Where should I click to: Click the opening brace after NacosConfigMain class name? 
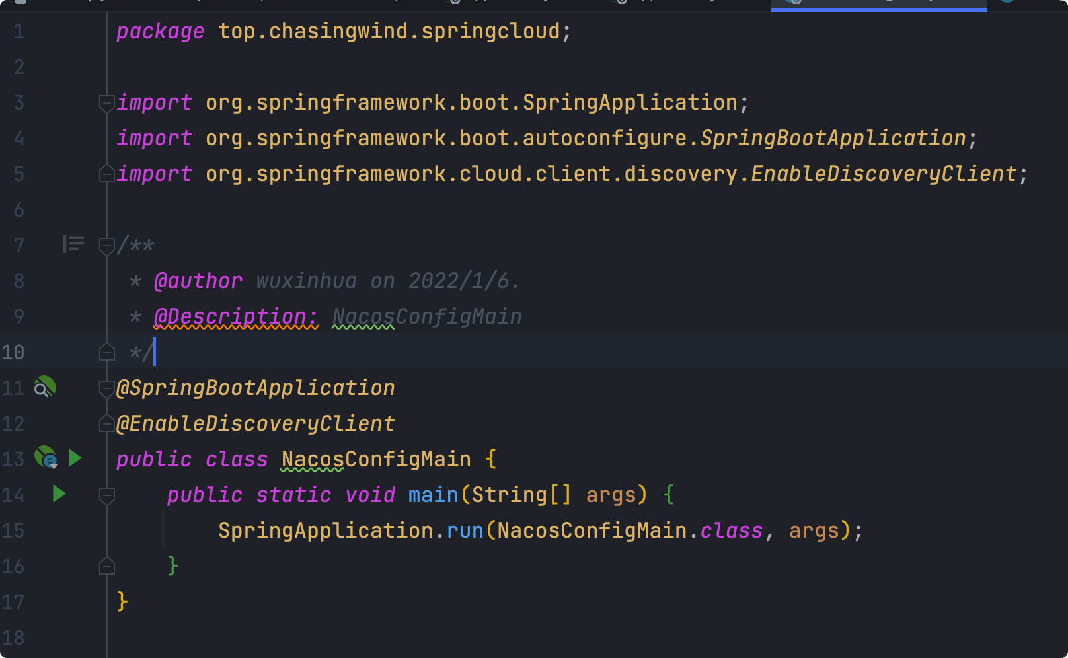click(490, 460)
